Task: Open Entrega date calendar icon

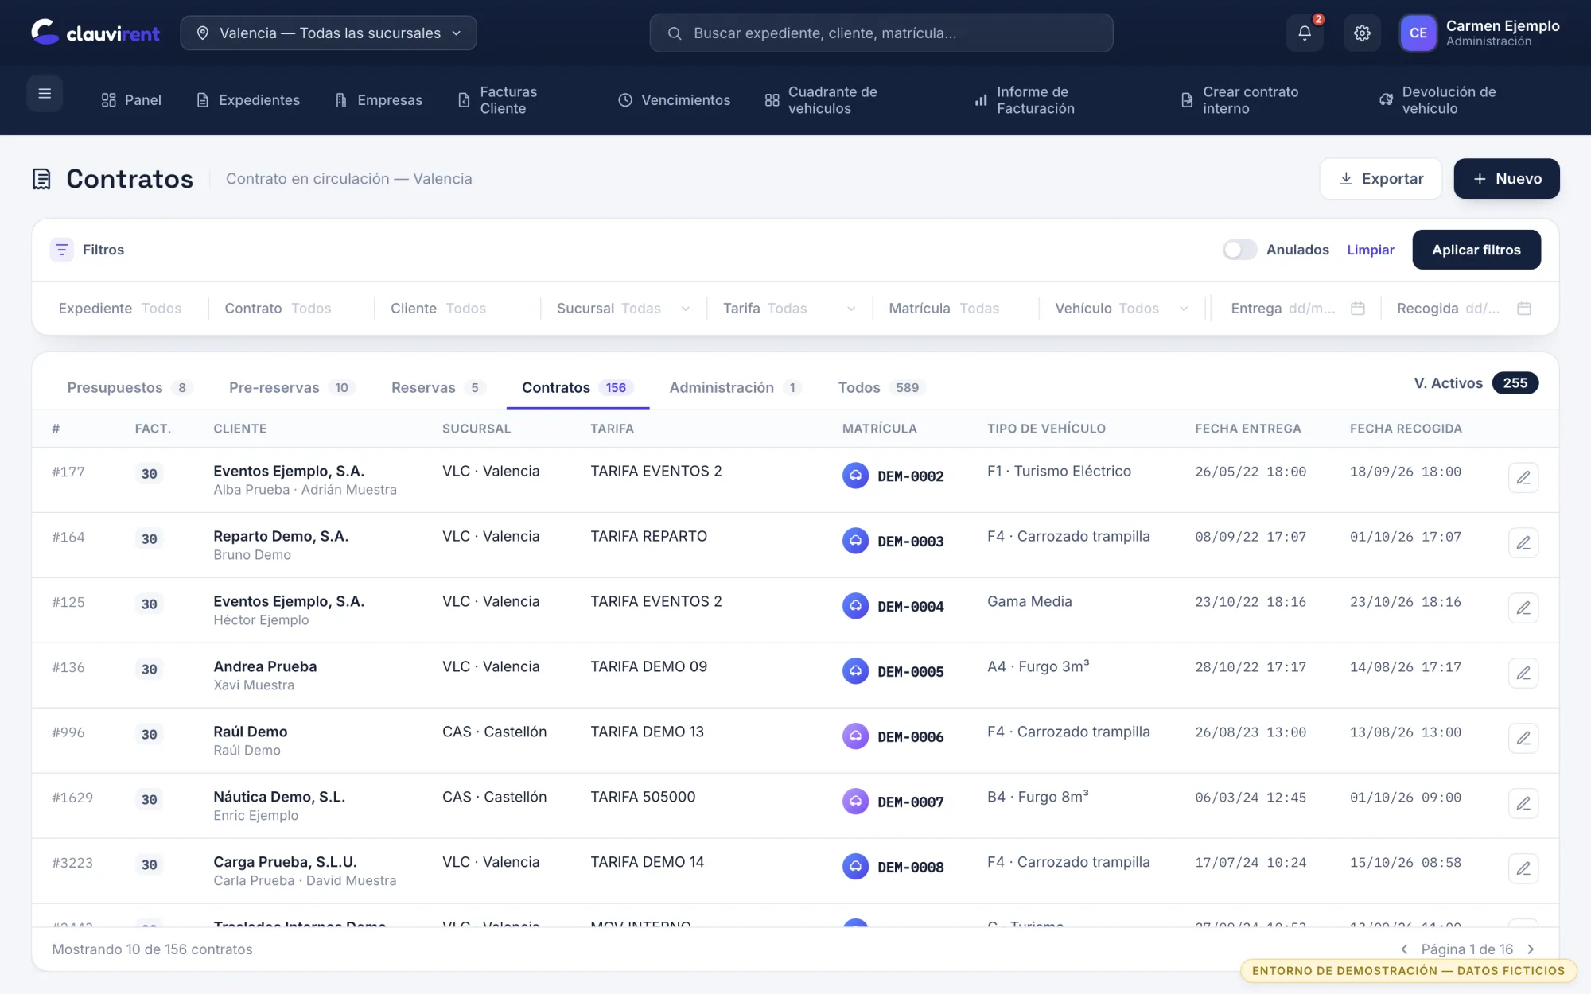Action: coord(1357,309)
